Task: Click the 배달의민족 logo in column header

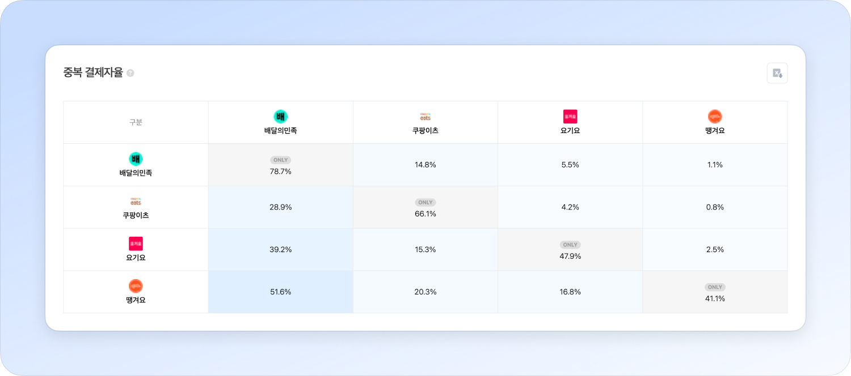Action: [280, 117]
